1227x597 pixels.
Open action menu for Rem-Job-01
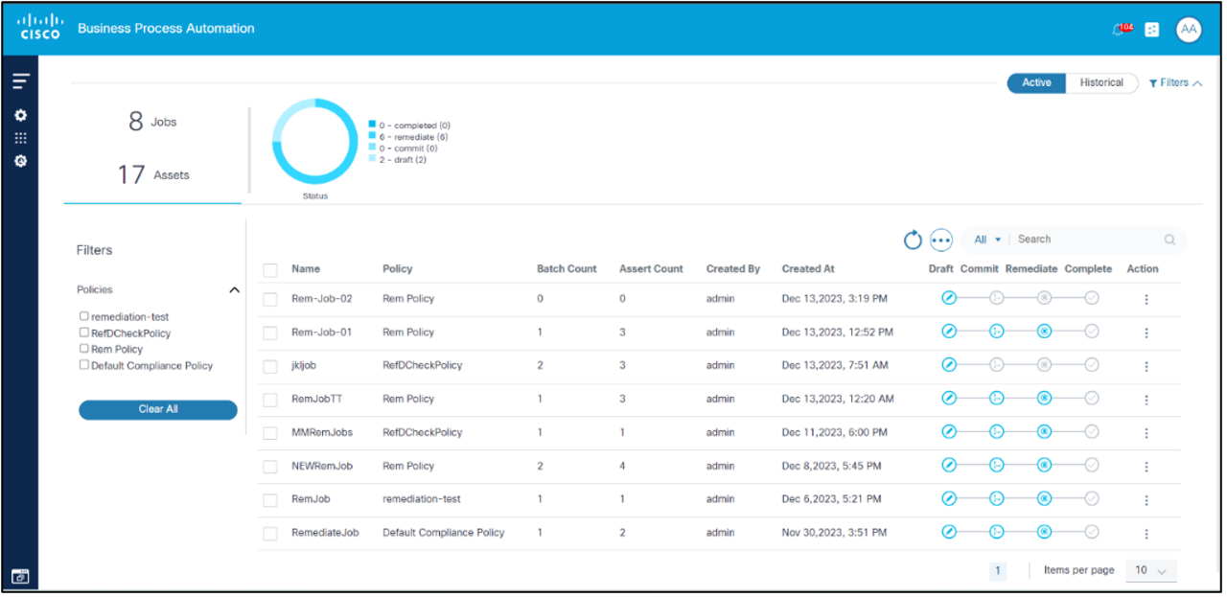click(x=1146, y=333)
